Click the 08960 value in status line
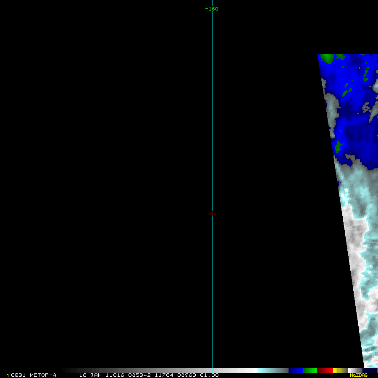Screen dimensions: 378x378 click(x=185, y=375)
